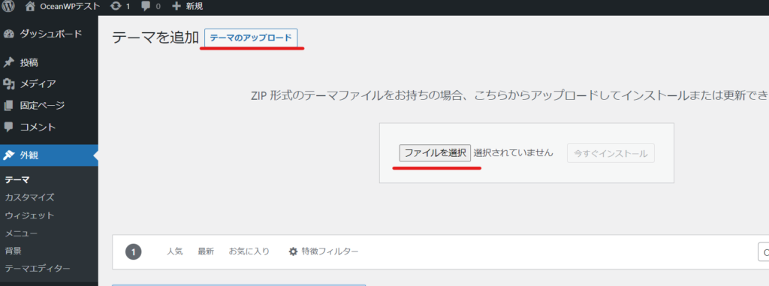
Task: Open the OceanWPテスト site home icon
Action: coord(30,6)
